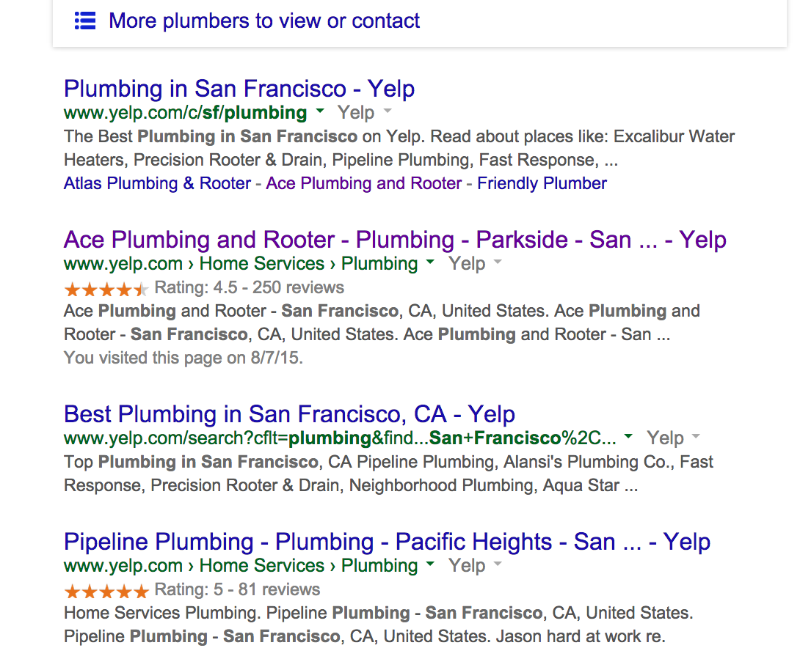The image size is (800, 670).
Task: Click the 4.5 star rating on Ace Plumbing
Action: click(x=106, y=288)
